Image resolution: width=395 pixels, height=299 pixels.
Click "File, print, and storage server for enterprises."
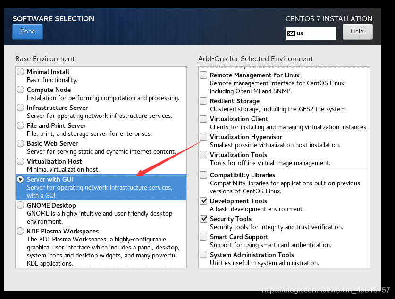pyautogui.click(x=89, y=133)
